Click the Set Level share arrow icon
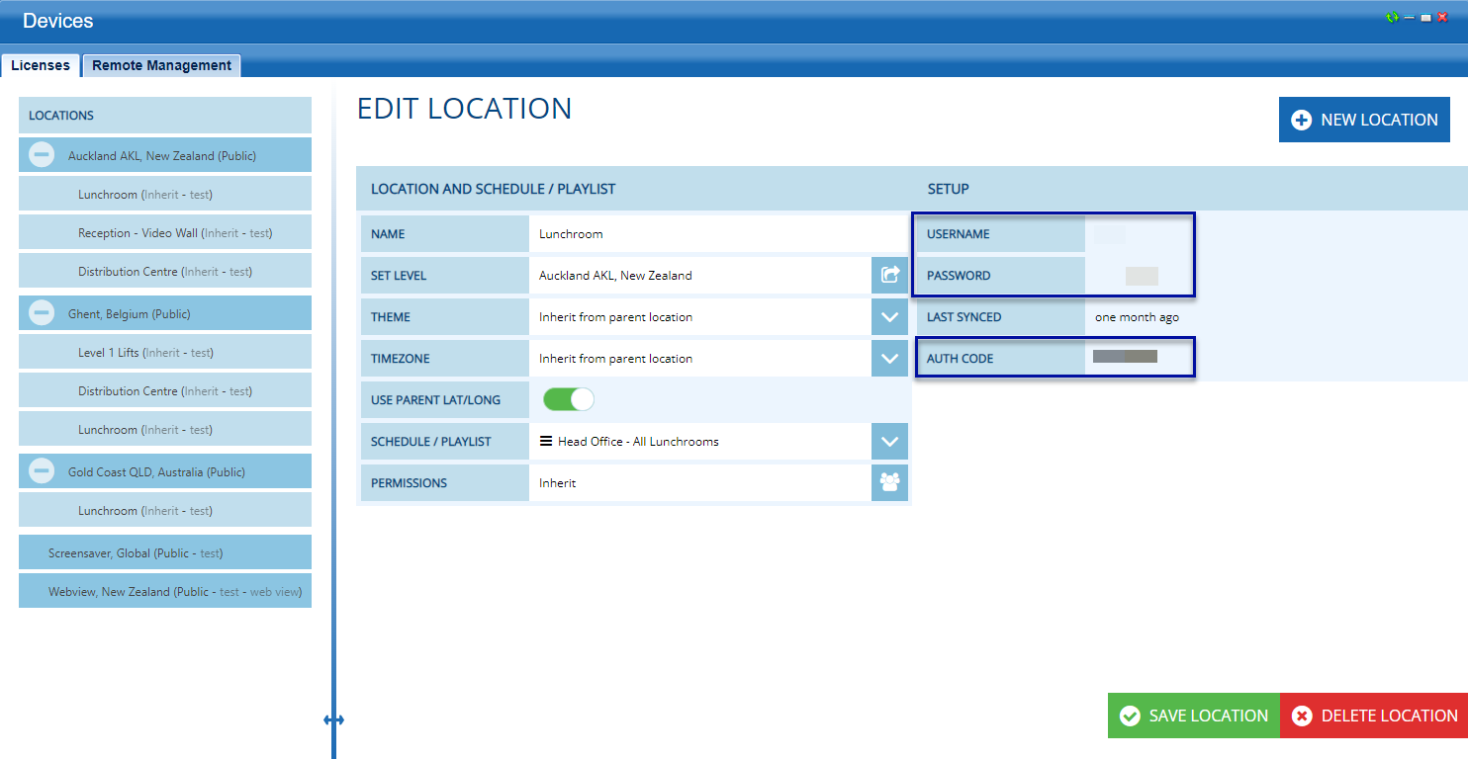The image size is (1468, 759). point(889,275)
